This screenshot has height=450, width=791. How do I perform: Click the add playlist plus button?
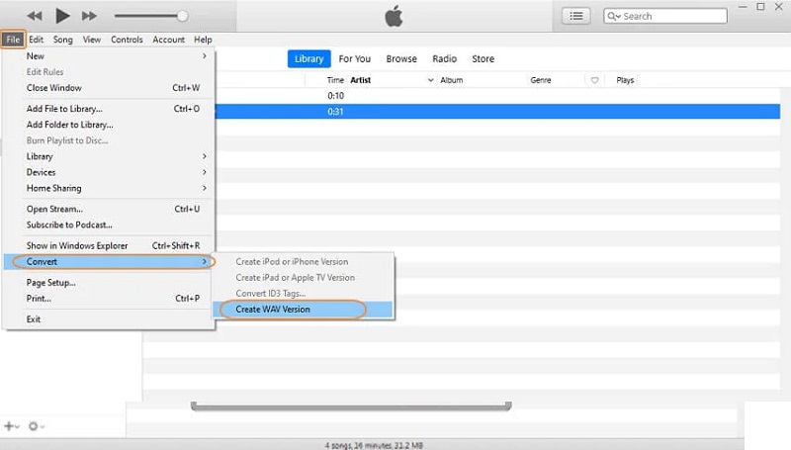pyautogui.click(x=11, y=426)
